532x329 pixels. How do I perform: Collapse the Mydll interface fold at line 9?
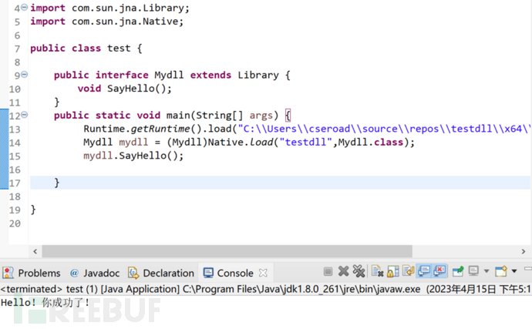point(24,75)
